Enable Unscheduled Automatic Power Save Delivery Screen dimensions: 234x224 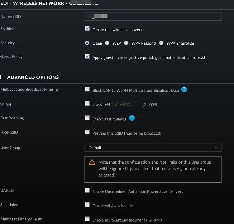click(87, 190)
